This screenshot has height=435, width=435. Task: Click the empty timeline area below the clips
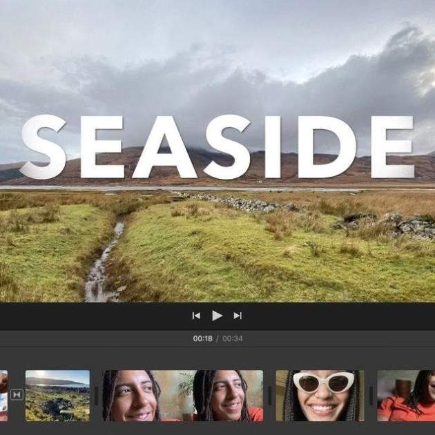(217, 429)
